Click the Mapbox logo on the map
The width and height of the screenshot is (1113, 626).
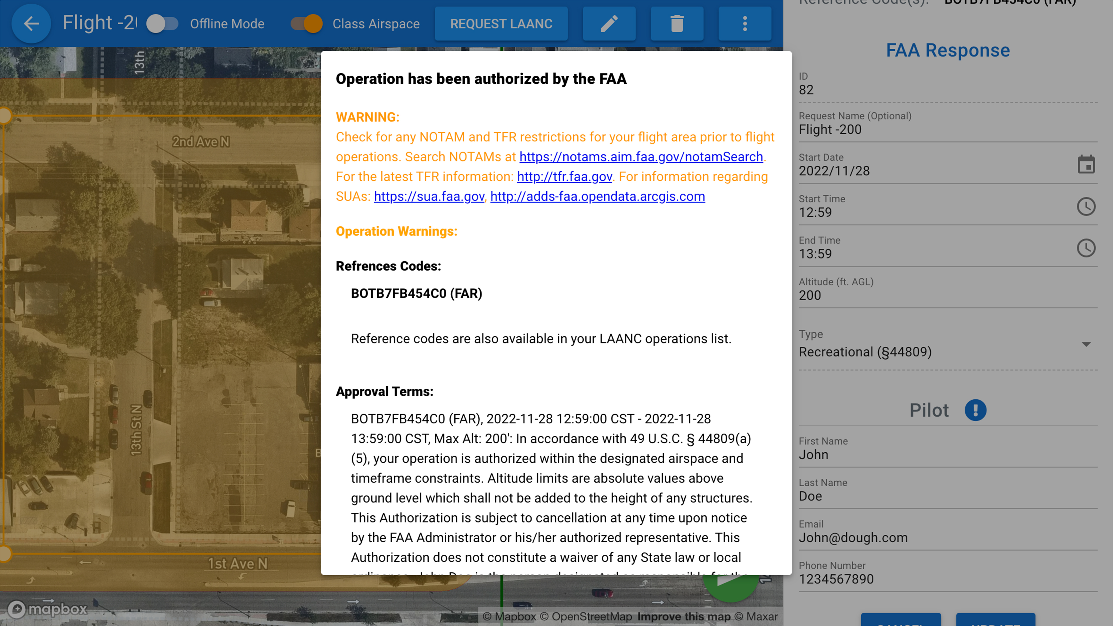pyautogui.click(x=48, y=609)
